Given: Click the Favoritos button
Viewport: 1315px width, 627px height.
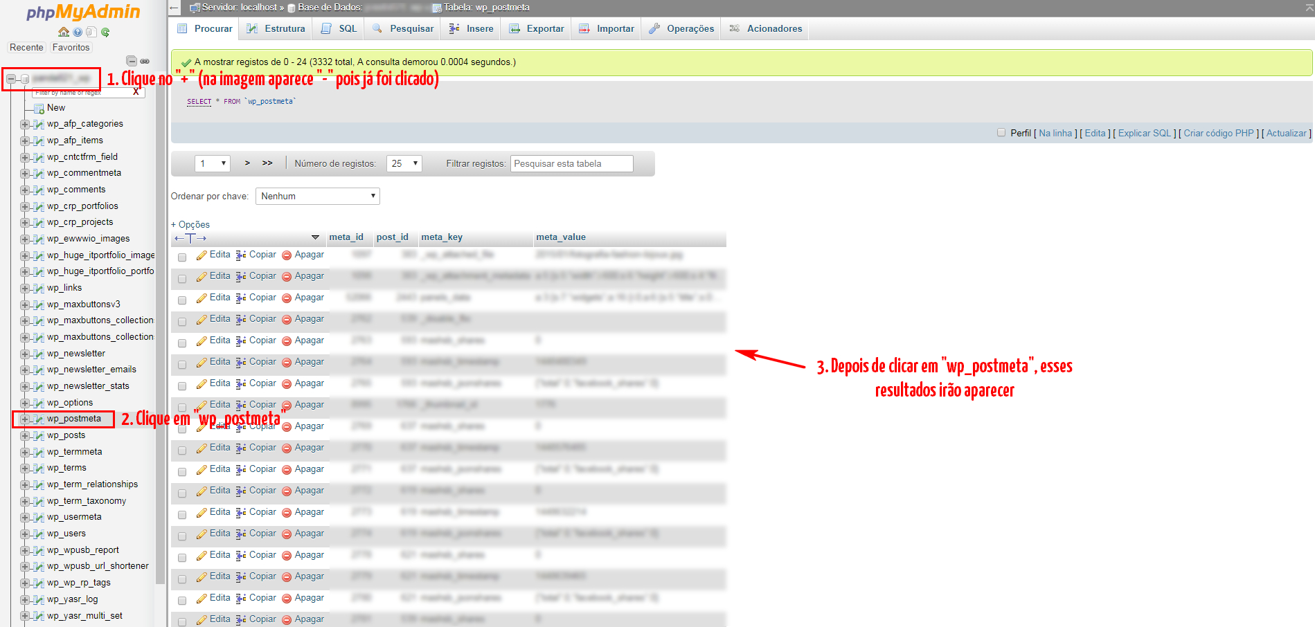Looking at the screenshot, I should [71, 47].
